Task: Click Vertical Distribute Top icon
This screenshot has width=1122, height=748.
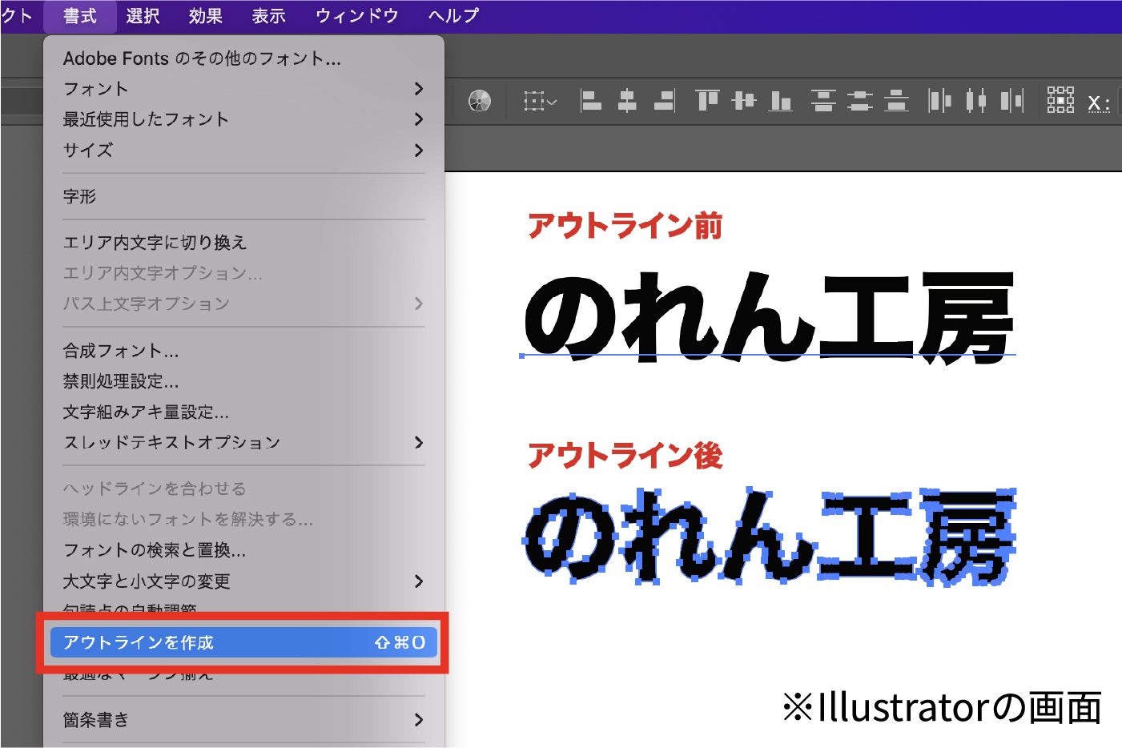Action: [823, 101]
